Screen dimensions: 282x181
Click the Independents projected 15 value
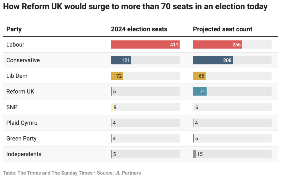tap(200, 154)
